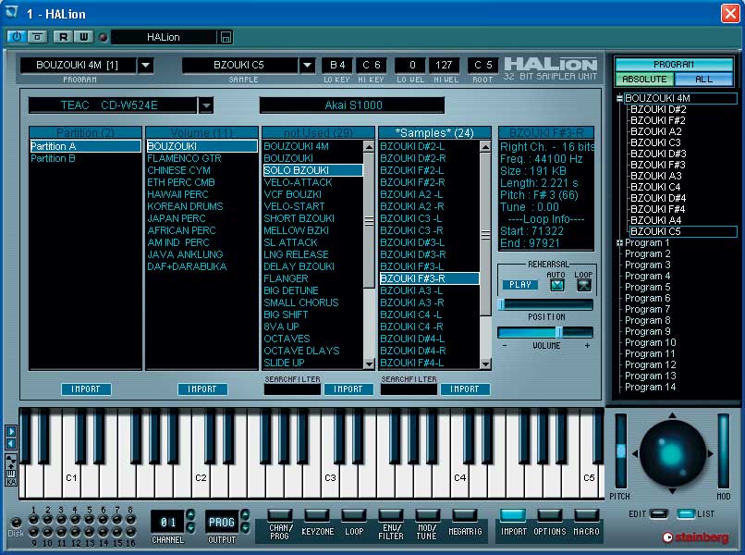Viewport: 745px width, 555px height.
Task: Open the TEAC CD-W524E drive dropdown
Action: click(206, 105)
